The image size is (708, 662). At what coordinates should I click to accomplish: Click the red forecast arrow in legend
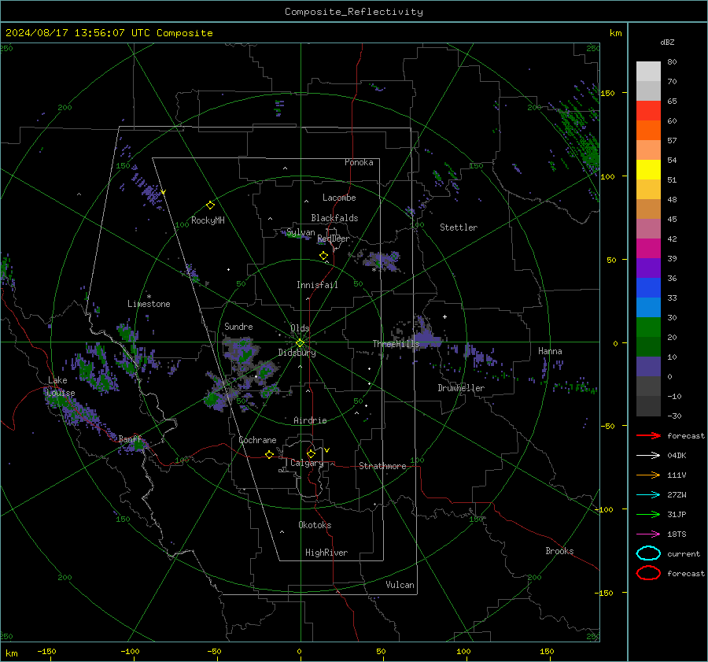648,435
